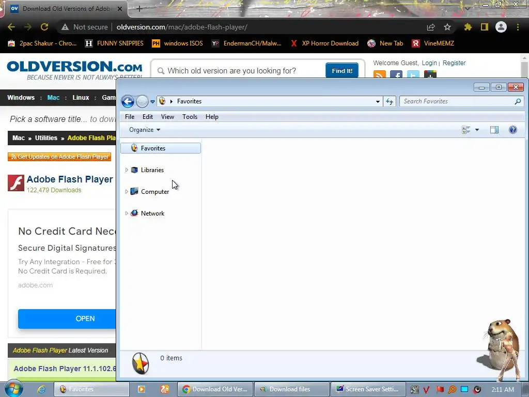Click the Register link
529x397 pixels.
[454, 63]
